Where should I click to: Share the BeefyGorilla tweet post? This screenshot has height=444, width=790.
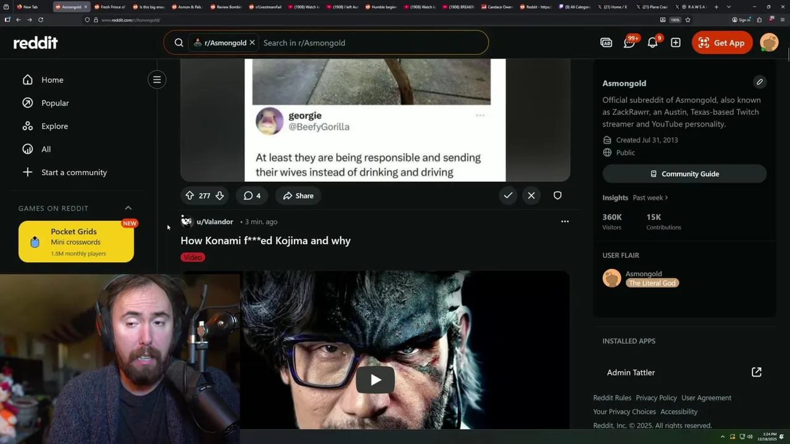click(x=298, y=195)
